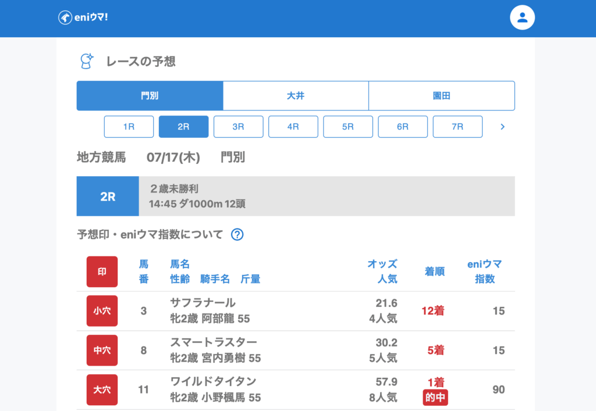Open the user profile account icon
This screenshot has width=596, height=411.
522,17
